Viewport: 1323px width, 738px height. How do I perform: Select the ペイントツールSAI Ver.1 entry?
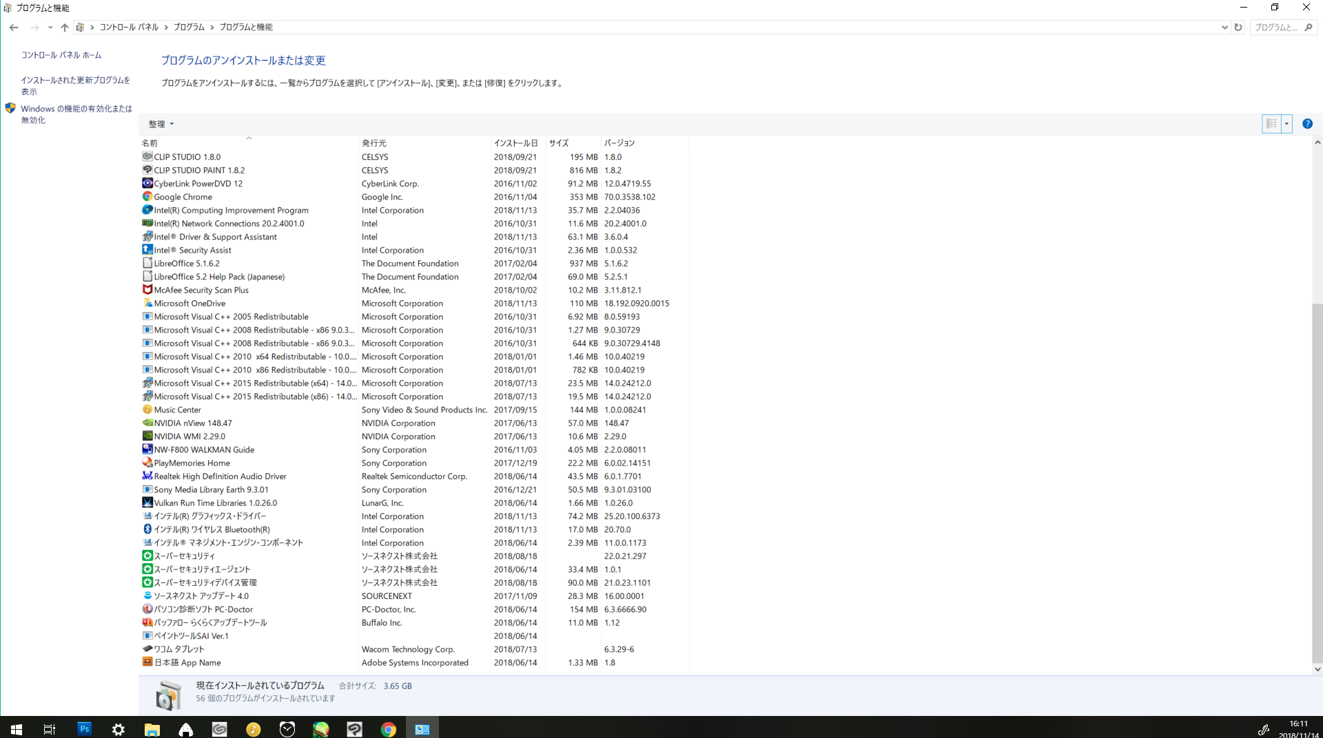pos(414,636)
